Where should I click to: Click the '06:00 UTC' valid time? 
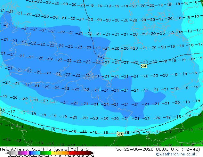(168, 149)
